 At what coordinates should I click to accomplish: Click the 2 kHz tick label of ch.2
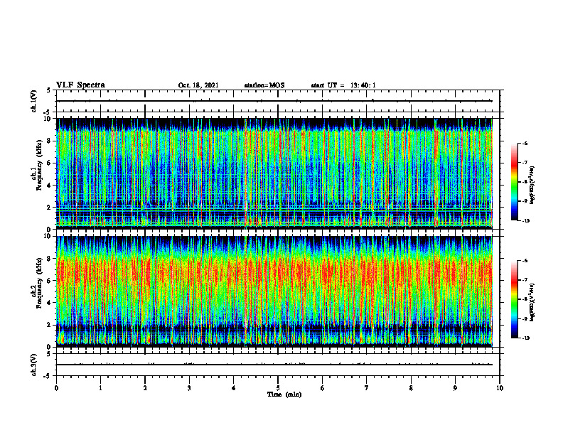[49, 325]
